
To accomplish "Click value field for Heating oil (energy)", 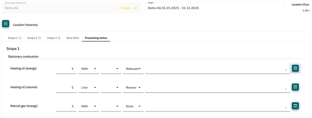I will (66, 69).
